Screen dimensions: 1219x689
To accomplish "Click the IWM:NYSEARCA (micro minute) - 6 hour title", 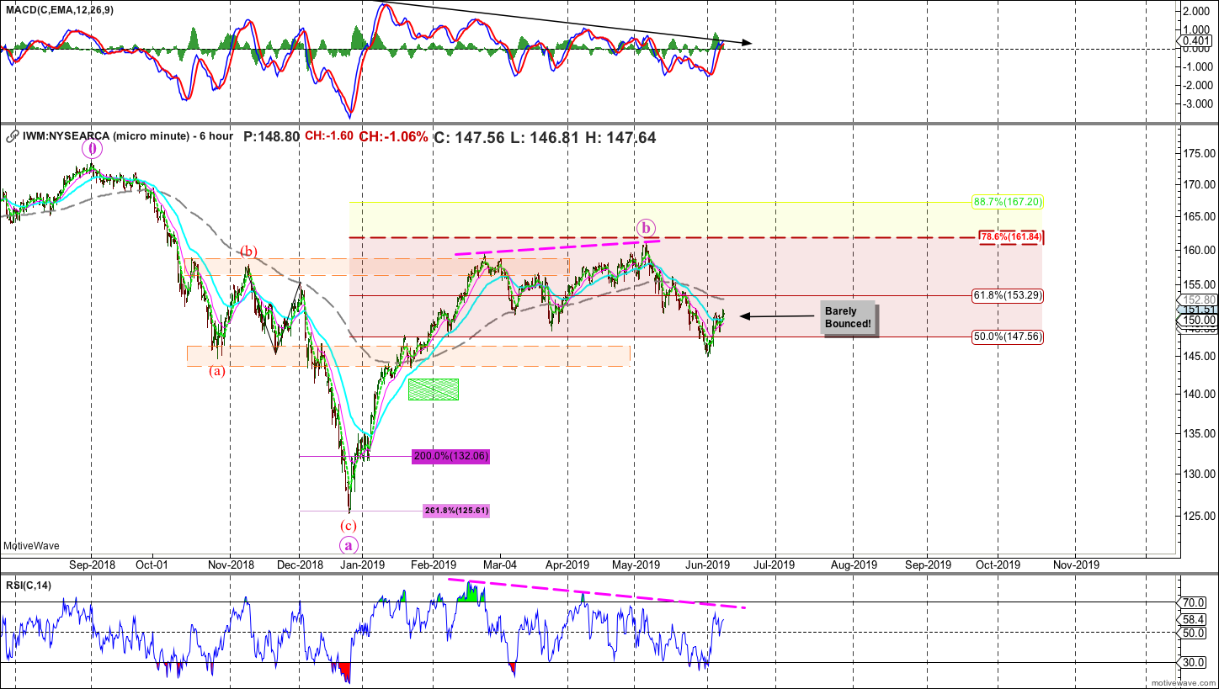I will point(129,136).
